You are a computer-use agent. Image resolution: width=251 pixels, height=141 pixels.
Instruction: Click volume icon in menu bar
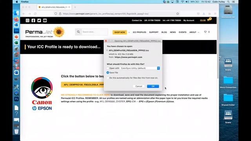tap(187, 2)
